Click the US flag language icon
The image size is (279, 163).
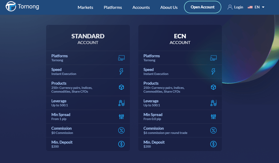point(250,7)
